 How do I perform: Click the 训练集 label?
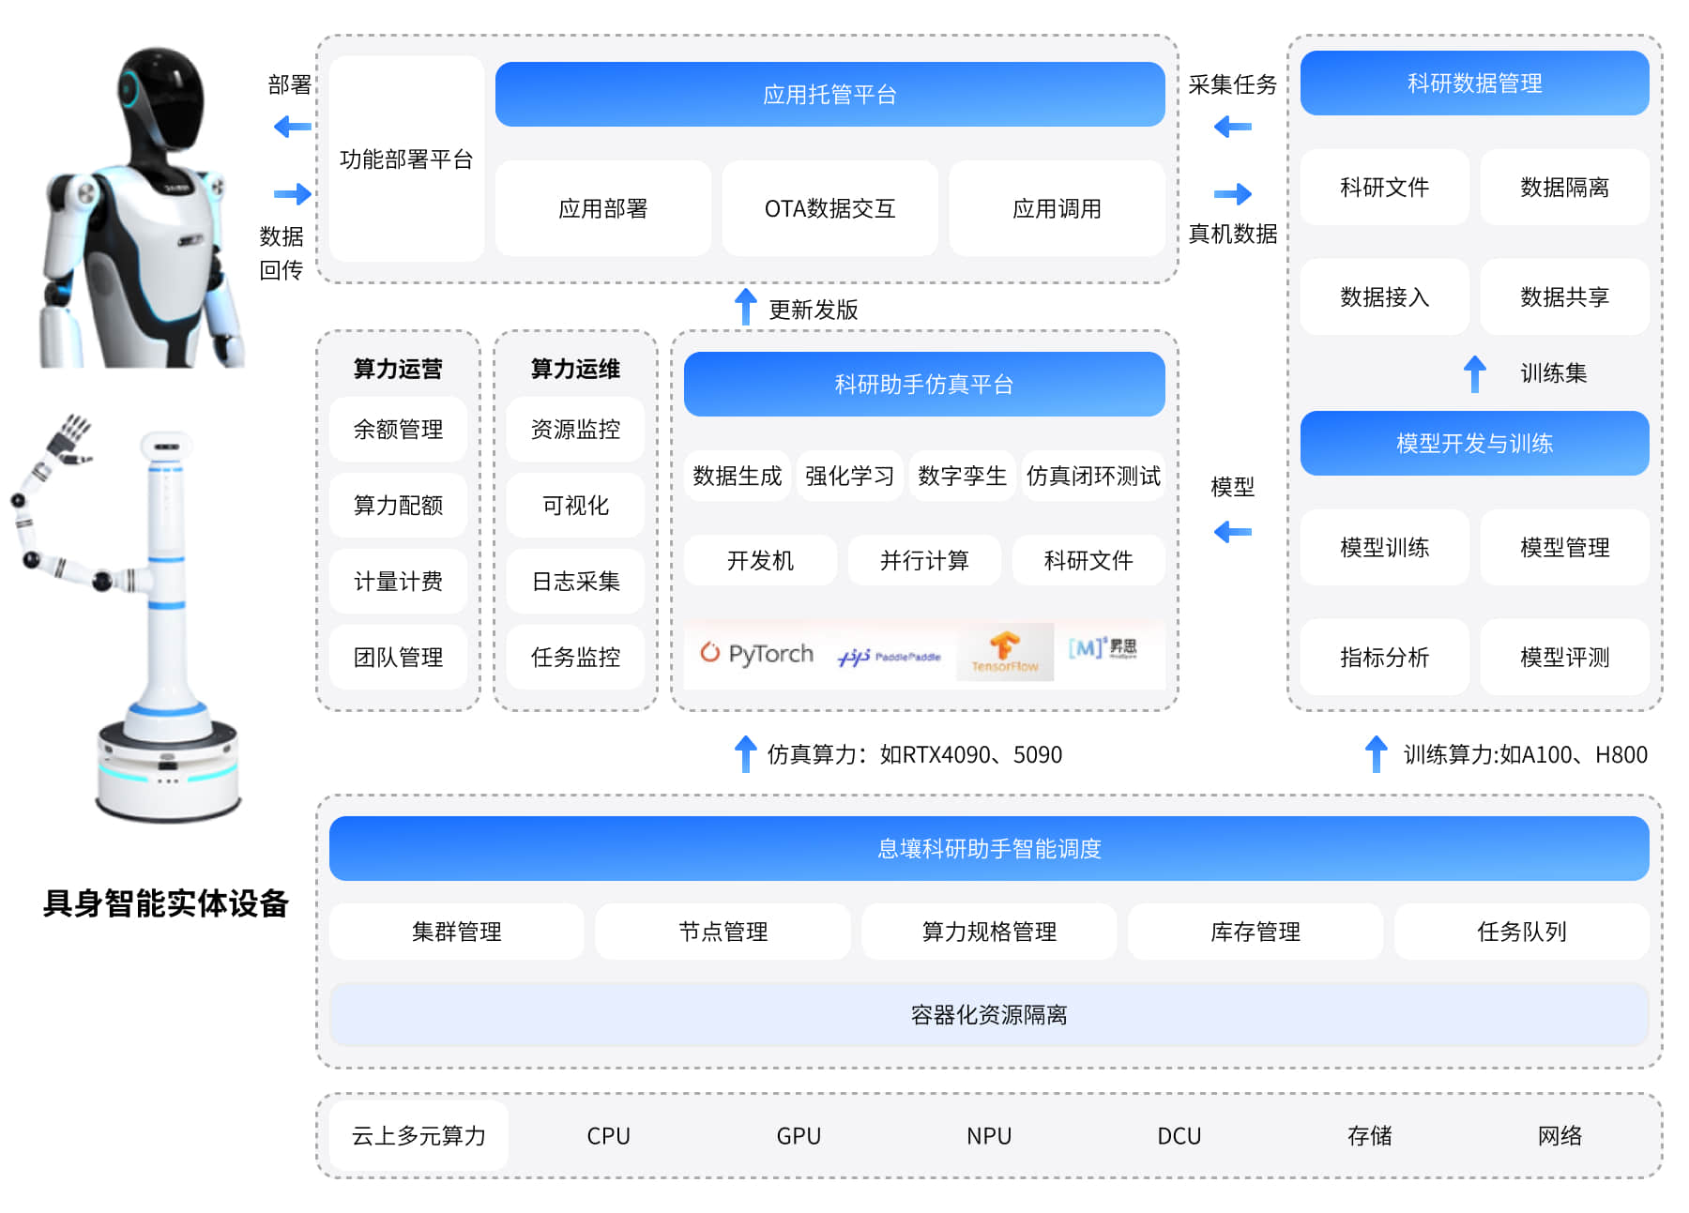click(x=1553, y=372)
